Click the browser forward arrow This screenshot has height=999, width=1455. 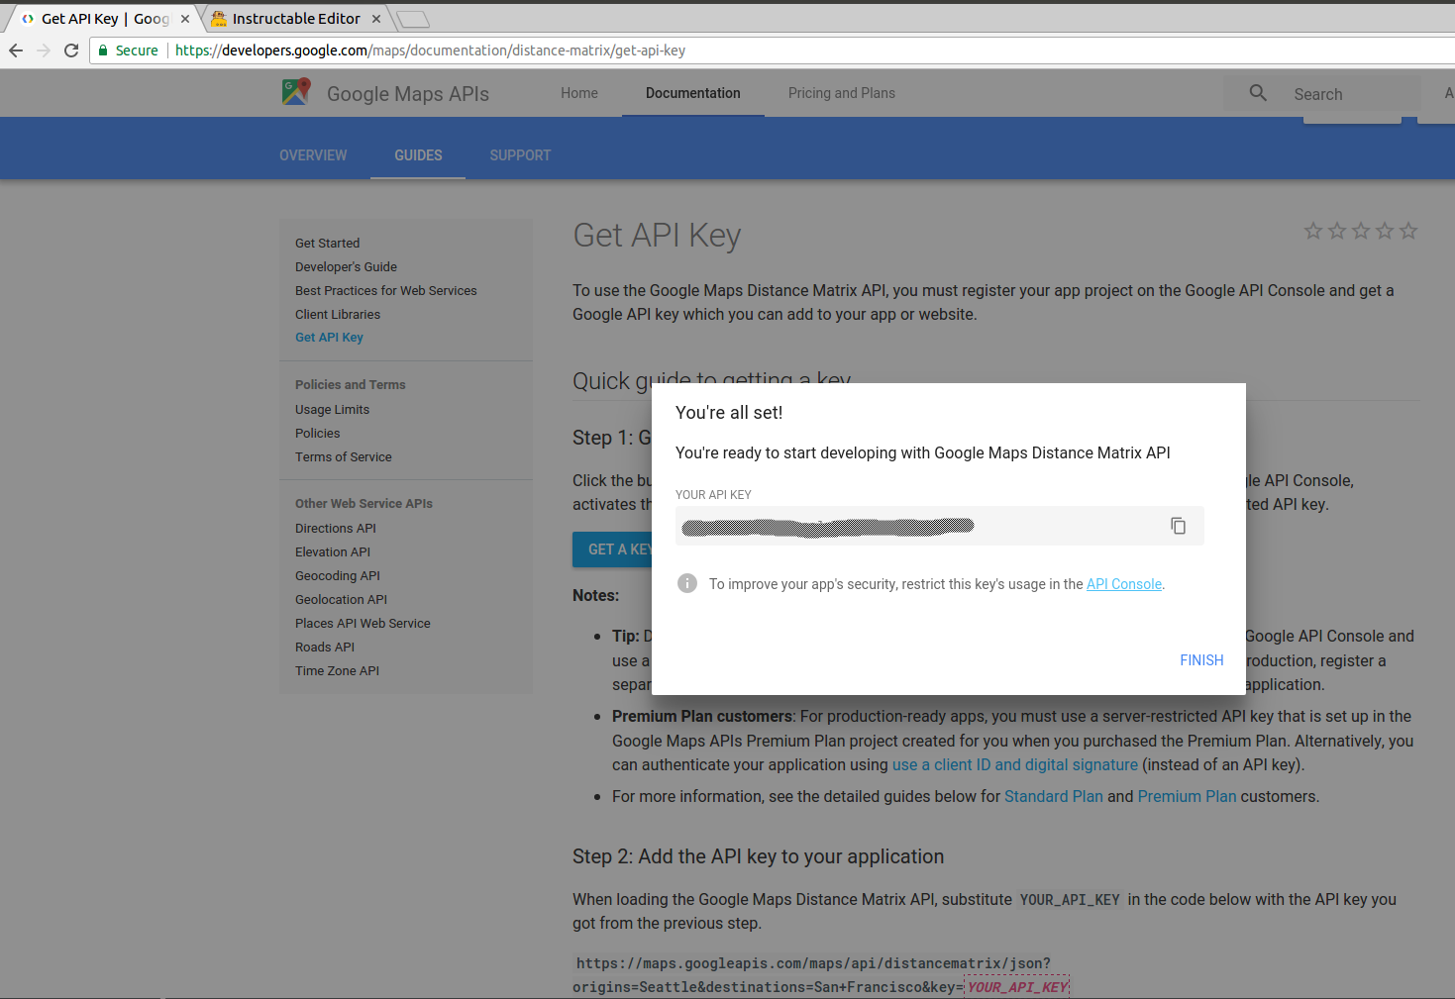tap(44, 50)
